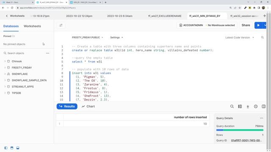
Task: Open the browser profile avatar
Action: pos(263,8)
